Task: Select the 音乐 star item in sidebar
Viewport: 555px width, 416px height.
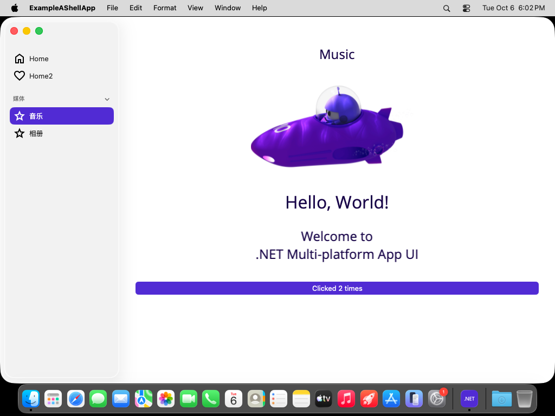Action: point(62,116)
